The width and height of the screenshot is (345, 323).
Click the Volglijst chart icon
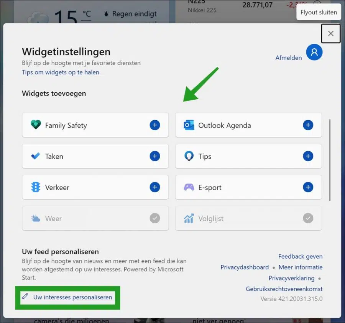click(x=189, y=218)
